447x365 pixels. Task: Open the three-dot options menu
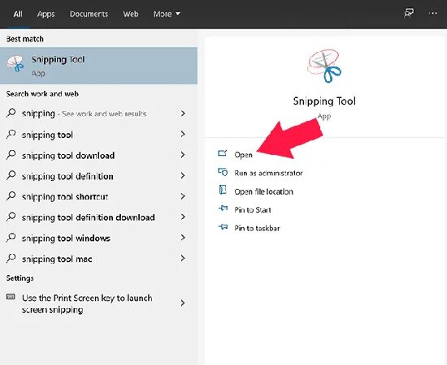432,13
